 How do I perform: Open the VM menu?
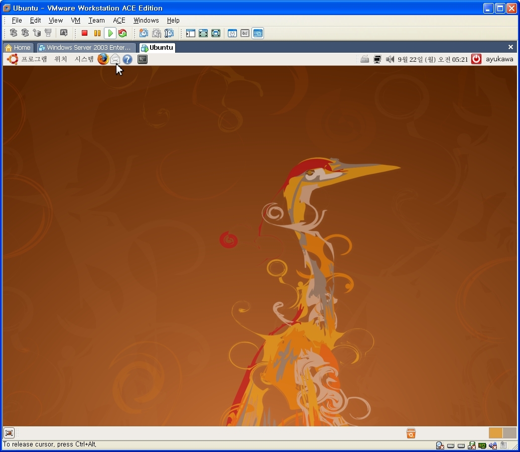(76, 20)
